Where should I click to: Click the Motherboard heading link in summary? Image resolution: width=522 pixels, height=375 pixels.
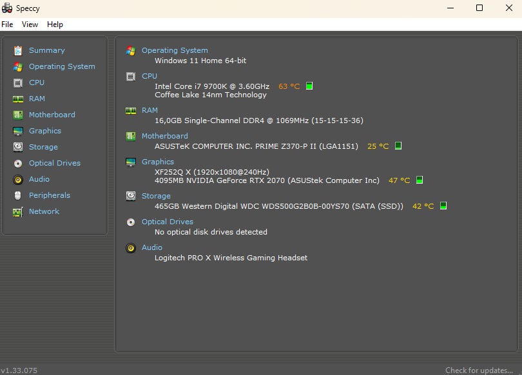(165, 136)
